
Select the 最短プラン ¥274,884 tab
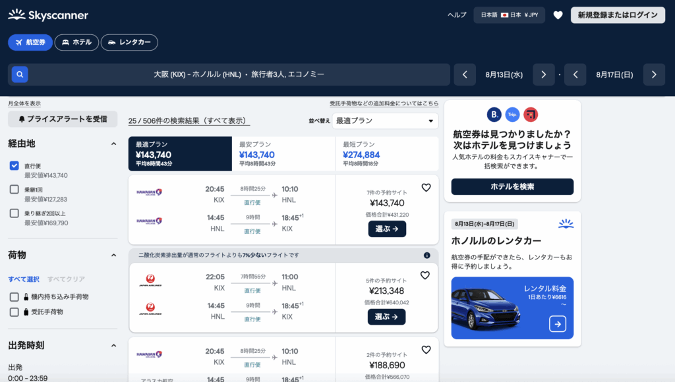tap(387, 154)
